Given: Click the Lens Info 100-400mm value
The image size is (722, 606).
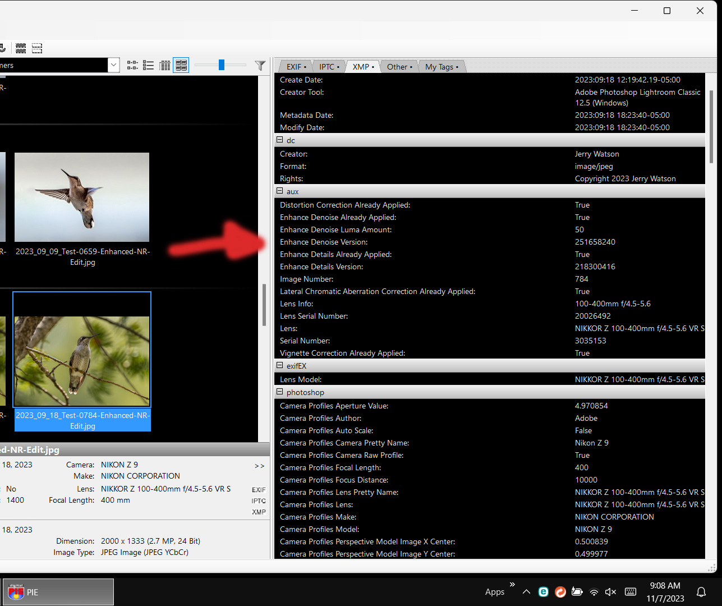Looking at the screenshot, I should [x=613, y=304].
